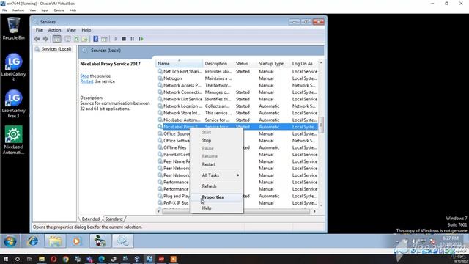Select the NiceLabel Automation service row
469x264 pixels.
pos(237,120)
